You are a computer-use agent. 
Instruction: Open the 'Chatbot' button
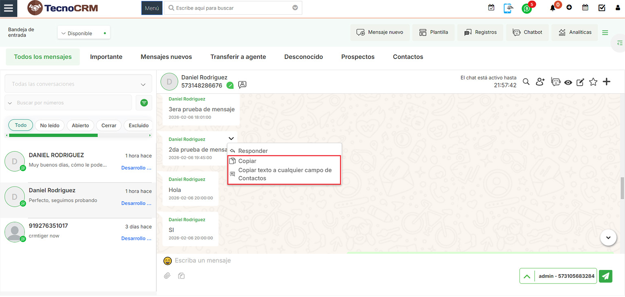click(527, 33)
